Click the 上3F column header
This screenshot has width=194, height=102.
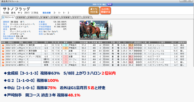(x=131, y=42)
